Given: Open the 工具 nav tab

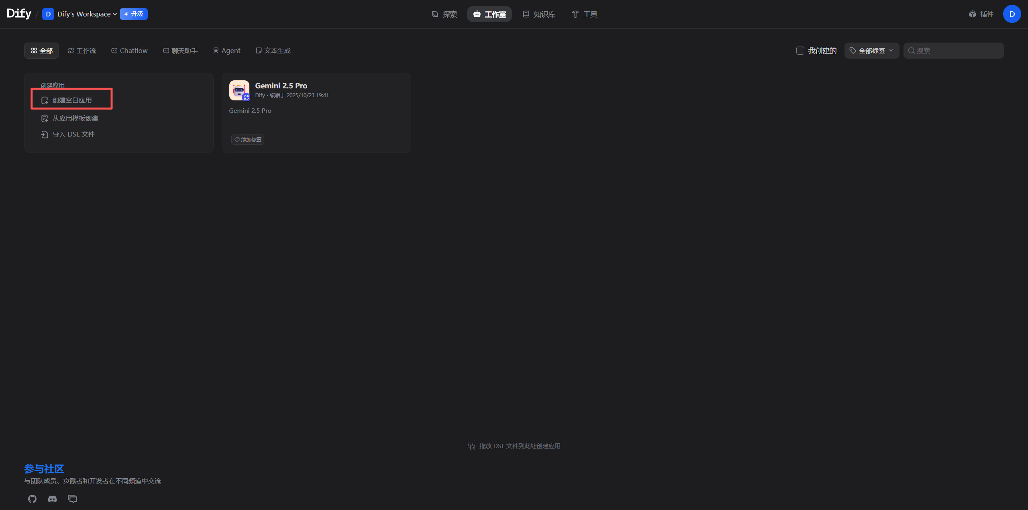Looking at the screenshot, I should tap(585, 14).
